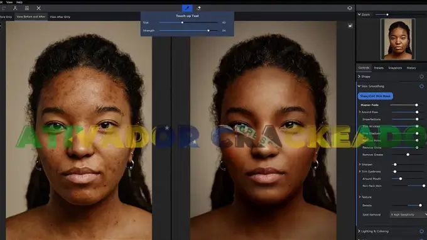Collapse the Zoom panel

(359, 14)
